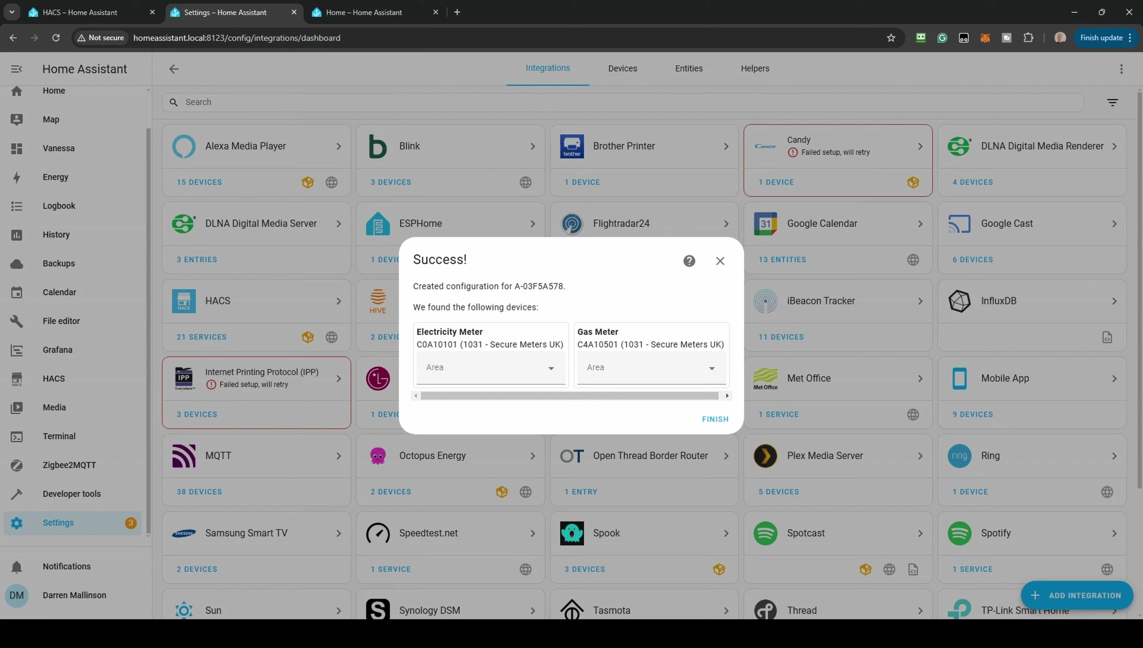Viewport: 1143px width, 648px height.
Task: Click the Not secure site info chip
Action: tap(101, 38)
